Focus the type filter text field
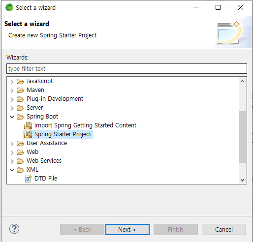Screen dimensions: 253x242 coord(126,69)
